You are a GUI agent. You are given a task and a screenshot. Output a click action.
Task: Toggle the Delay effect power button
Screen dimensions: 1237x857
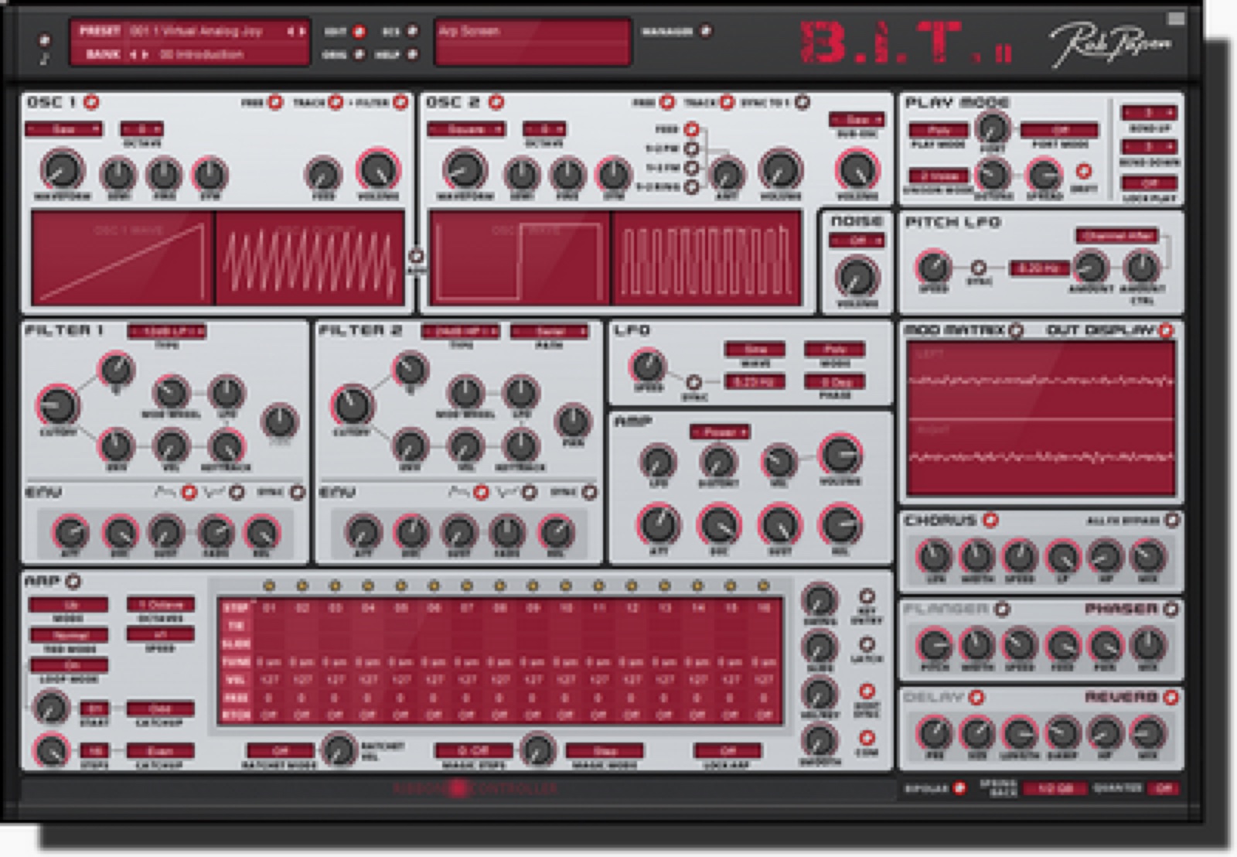click(977, 698)
